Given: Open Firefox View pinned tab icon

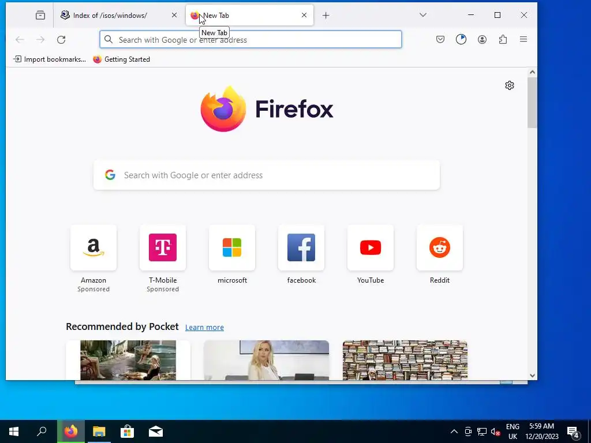Looking at the screenshot, I should (x=40, y=15).
